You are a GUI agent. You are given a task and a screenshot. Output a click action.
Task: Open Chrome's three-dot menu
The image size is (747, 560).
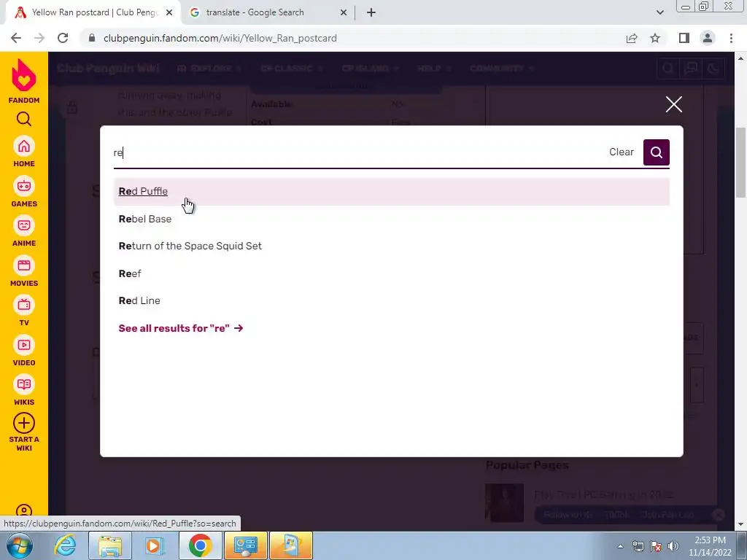731,38
